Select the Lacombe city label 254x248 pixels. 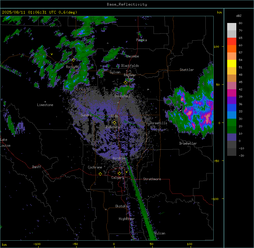(133, 56)
